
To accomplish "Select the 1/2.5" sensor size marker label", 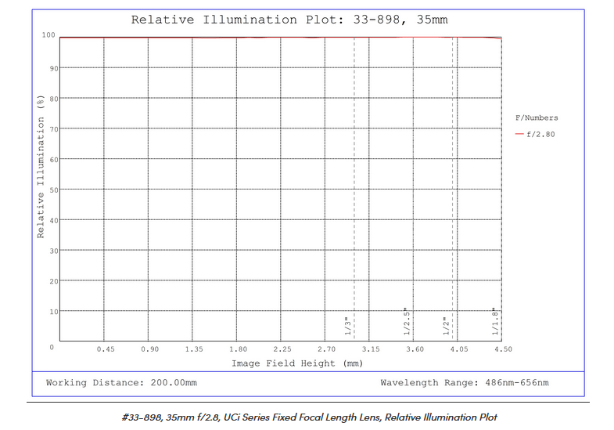I will (407, 322).
